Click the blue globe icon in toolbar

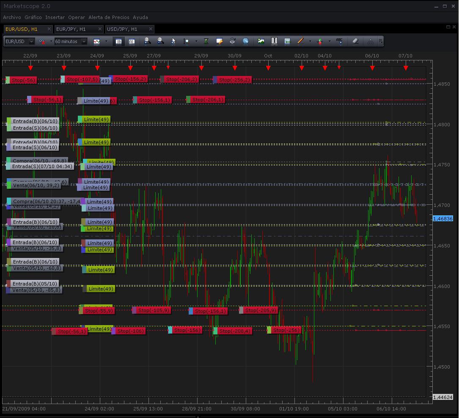click(246, 41)
